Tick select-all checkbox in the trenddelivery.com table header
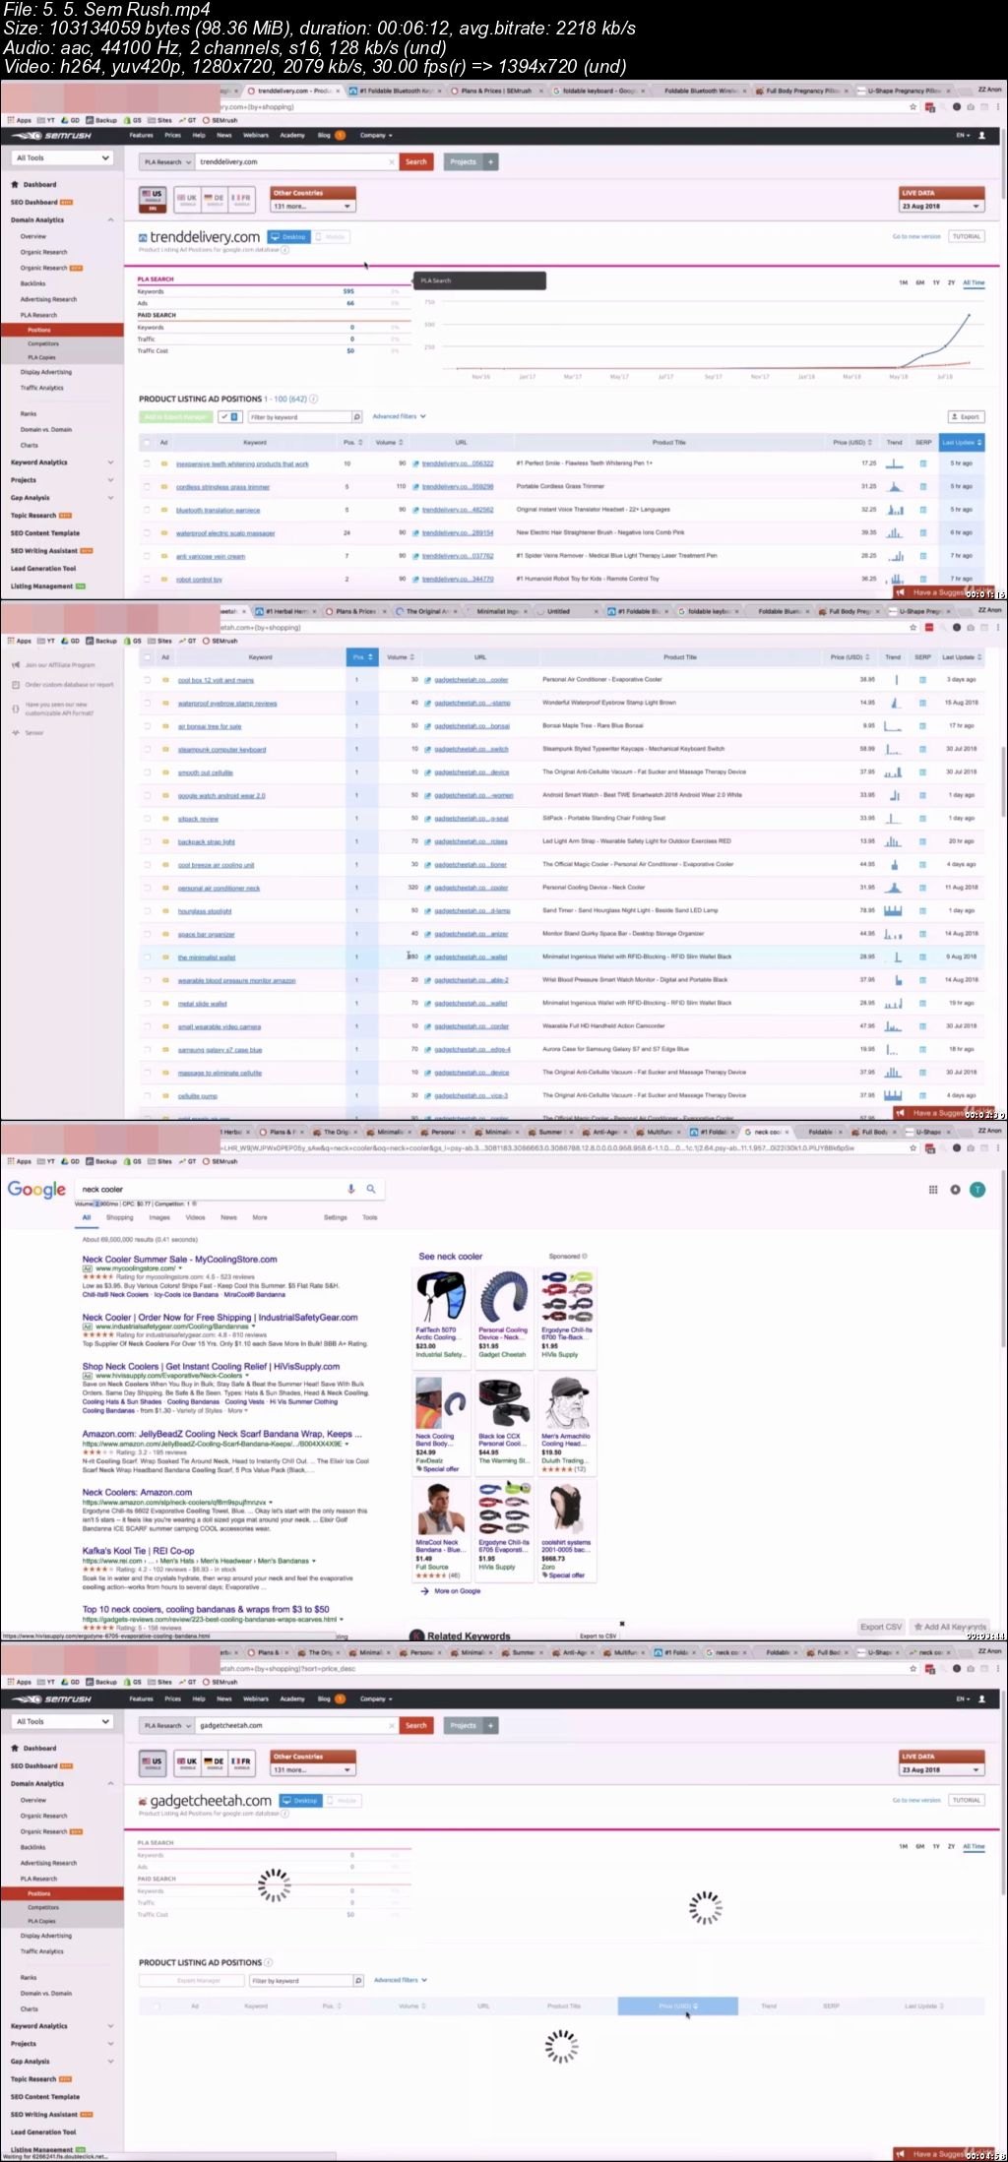 (x=148, y=442)
